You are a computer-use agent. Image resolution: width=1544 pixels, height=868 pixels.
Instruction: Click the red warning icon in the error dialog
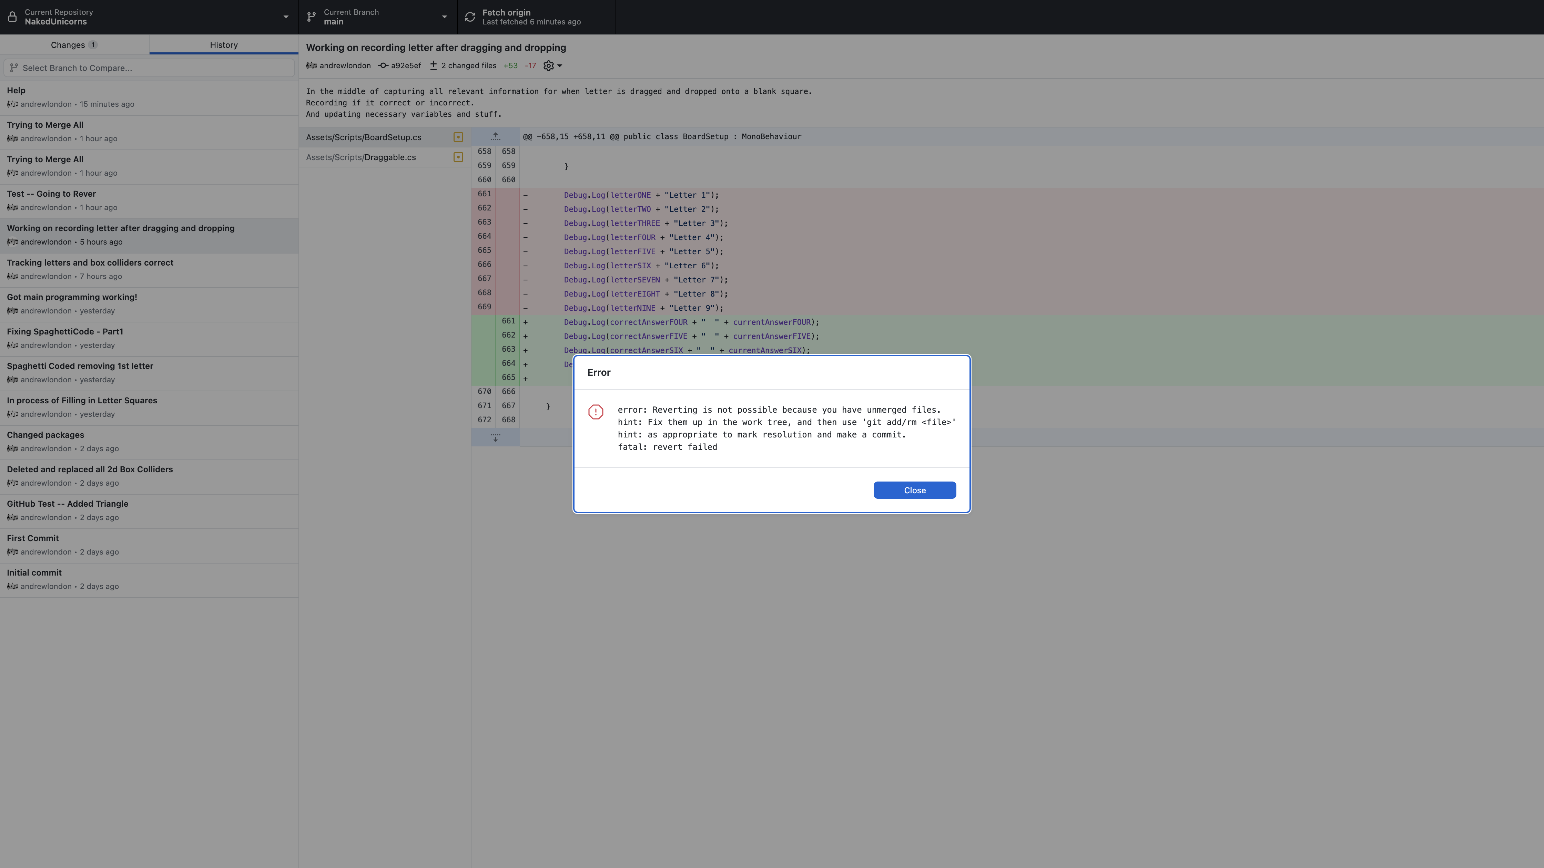click(596, 412)
